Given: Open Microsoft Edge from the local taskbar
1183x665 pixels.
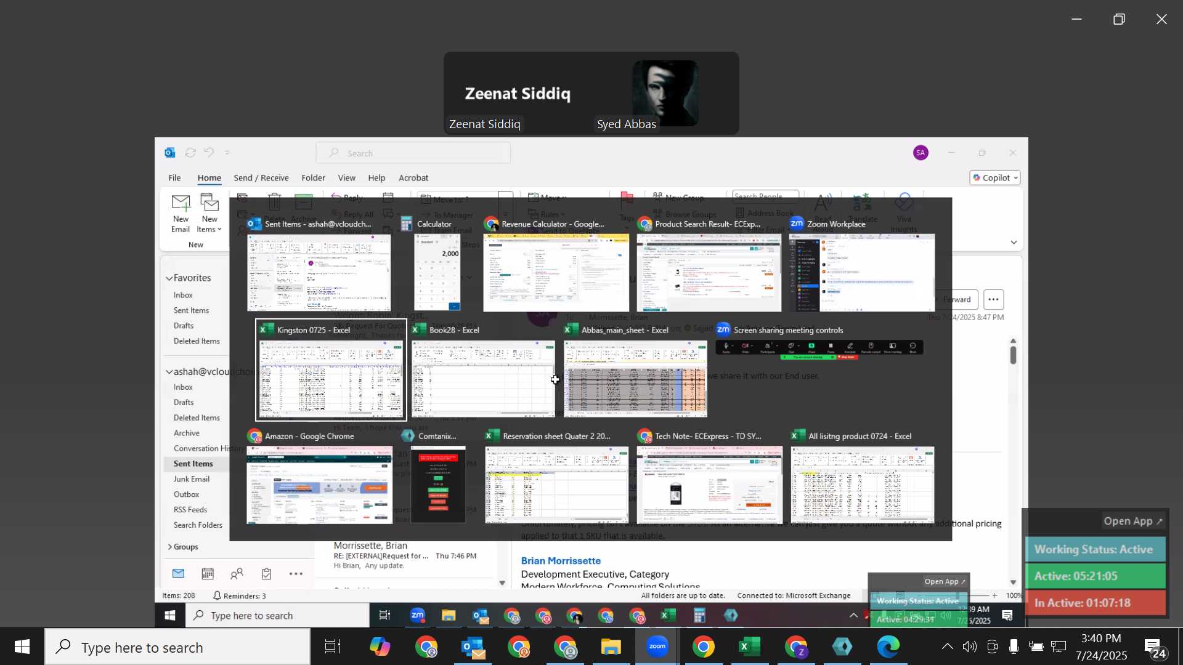Looking at the screenshot, I should (888, 647).
